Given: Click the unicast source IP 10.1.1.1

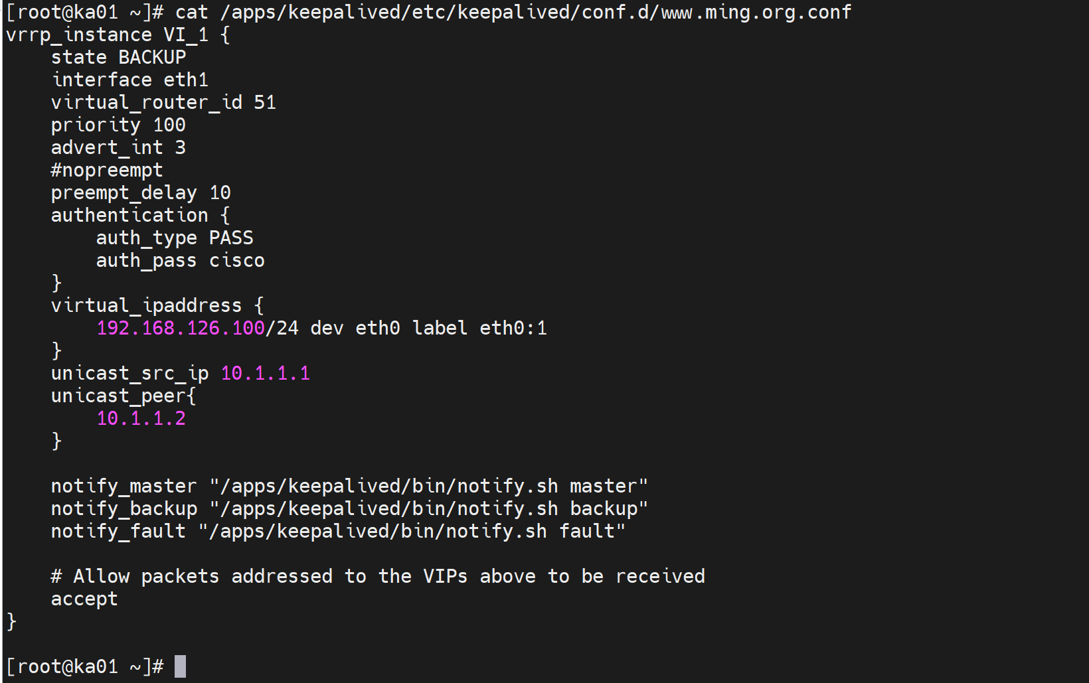Looking at the screenshot, I should (265, 373).
